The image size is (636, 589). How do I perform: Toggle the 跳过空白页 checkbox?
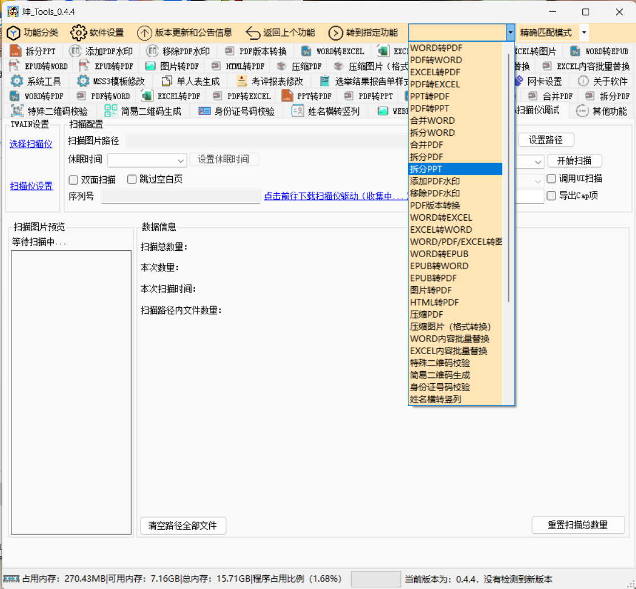click(132, 180)
